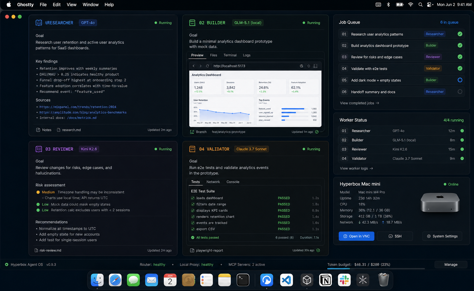Follow the View worker logs link
This screenshot has height=291, width=474.
tap(356, 168)
